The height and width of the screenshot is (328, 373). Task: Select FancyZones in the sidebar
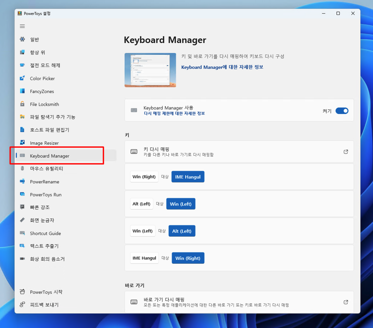tap(66, 91)
